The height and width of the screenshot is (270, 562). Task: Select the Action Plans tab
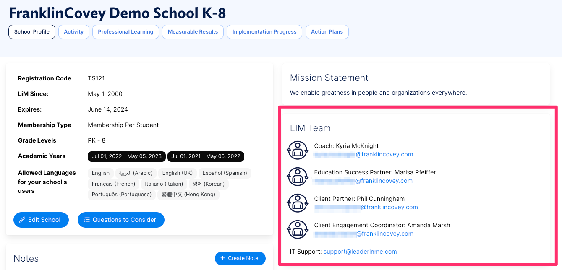327,32
